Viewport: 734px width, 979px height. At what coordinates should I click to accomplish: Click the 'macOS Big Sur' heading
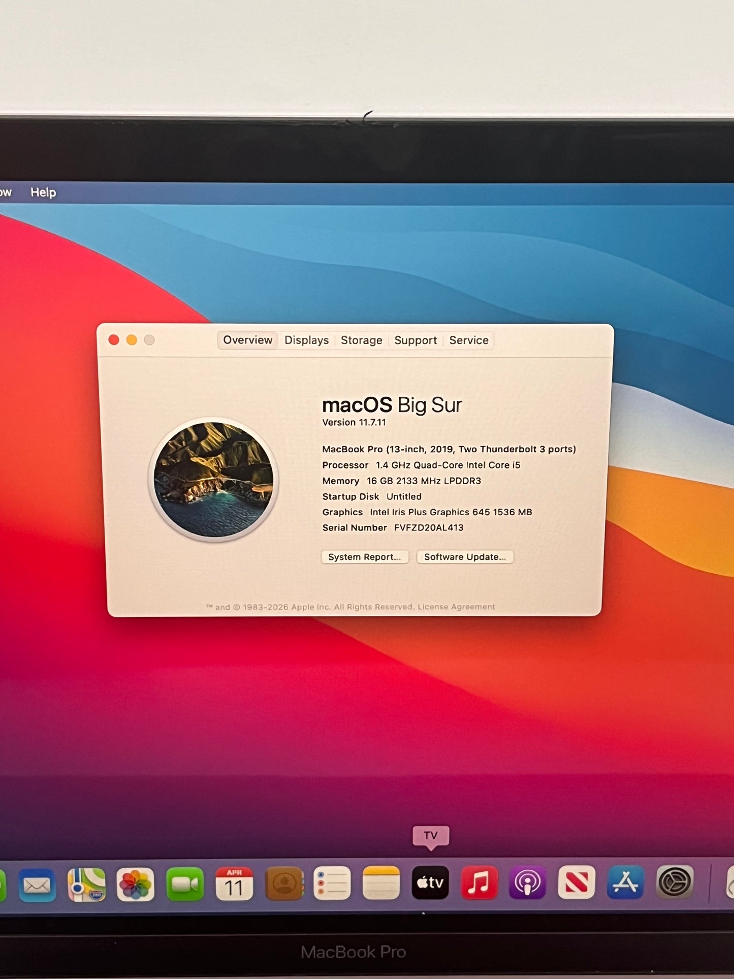[392, 405]
